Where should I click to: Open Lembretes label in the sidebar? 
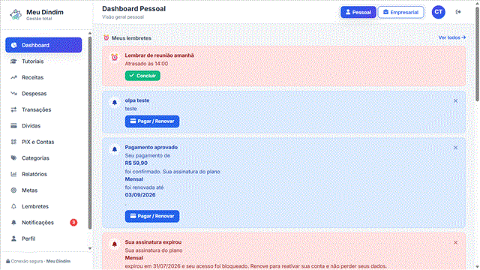coord(35,206)
